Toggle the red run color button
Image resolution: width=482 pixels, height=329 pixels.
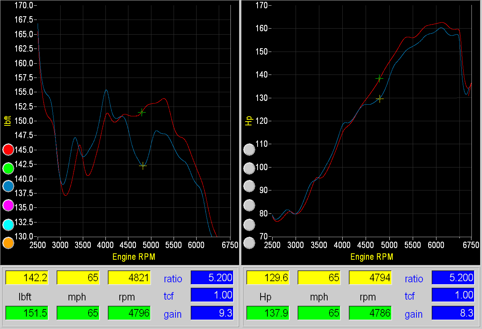tap(8, 149)
